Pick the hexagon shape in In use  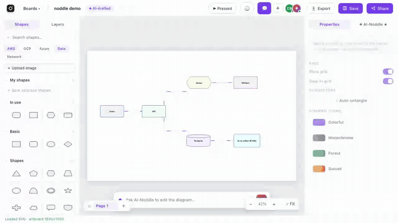click(51, 115)
